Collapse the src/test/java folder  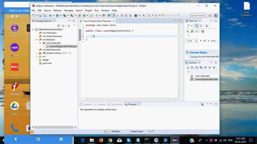(x=37, y=40)
